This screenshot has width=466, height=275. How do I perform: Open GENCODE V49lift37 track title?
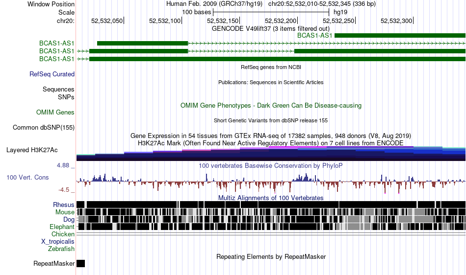(270, 28)
